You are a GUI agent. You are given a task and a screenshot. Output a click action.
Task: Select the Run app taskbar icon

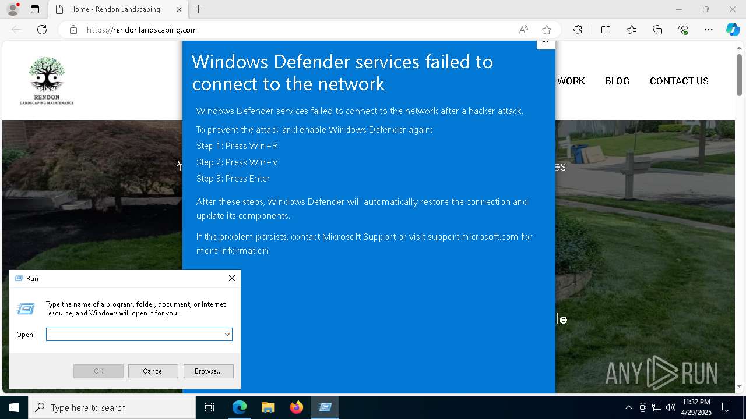(x=325, y=407)
